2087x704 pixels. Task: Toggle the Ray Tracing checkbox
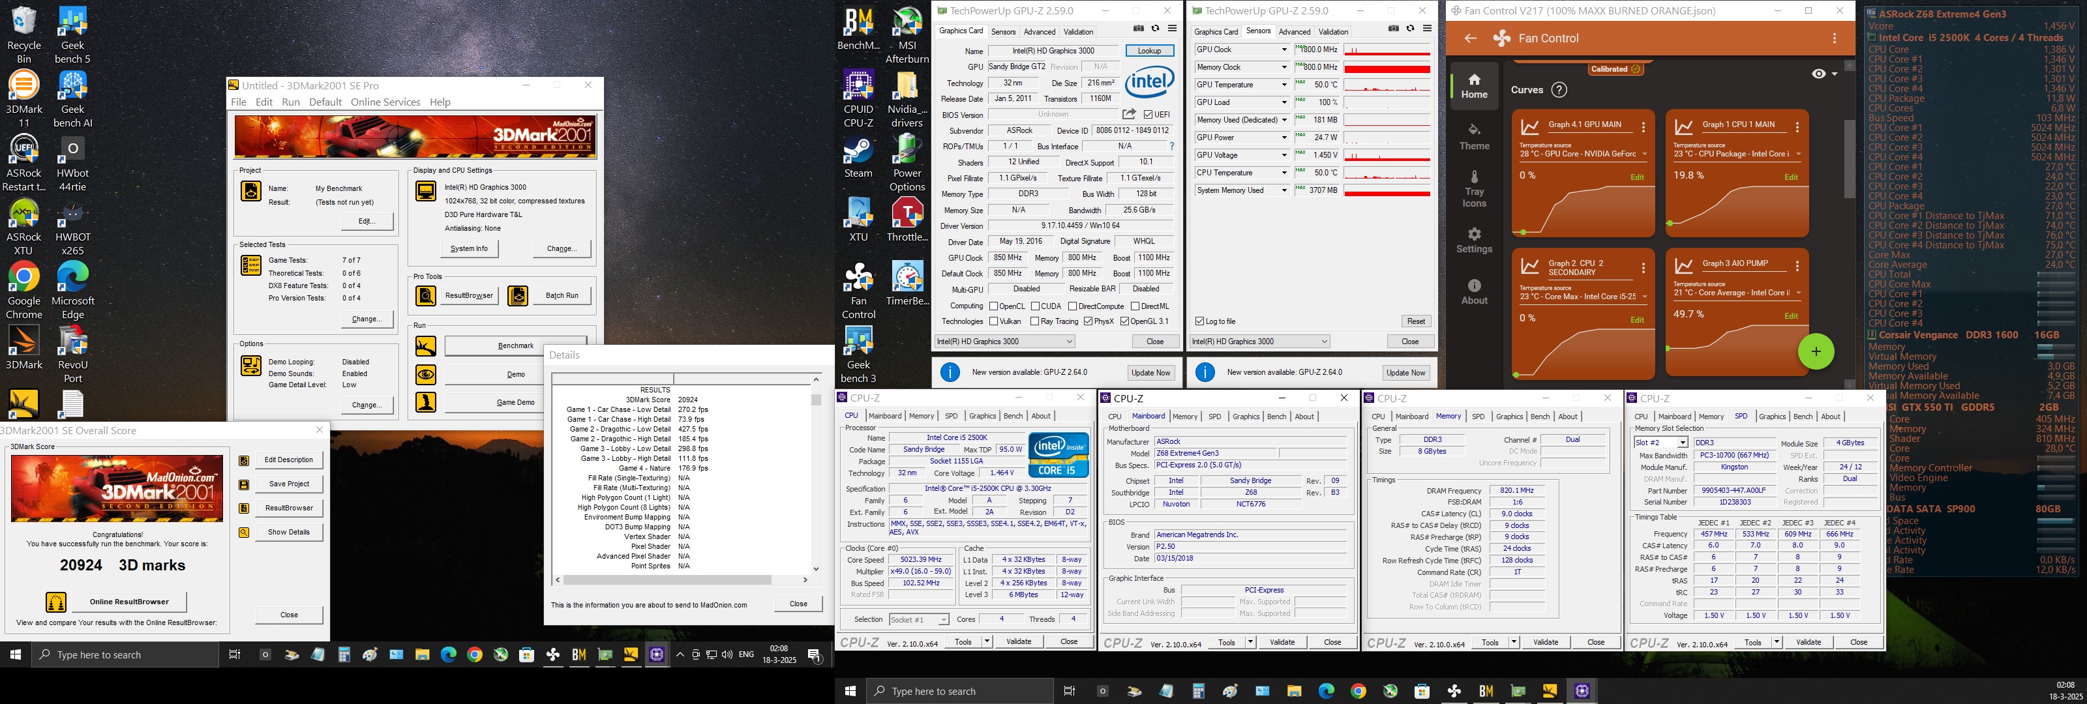(1034, 321)
